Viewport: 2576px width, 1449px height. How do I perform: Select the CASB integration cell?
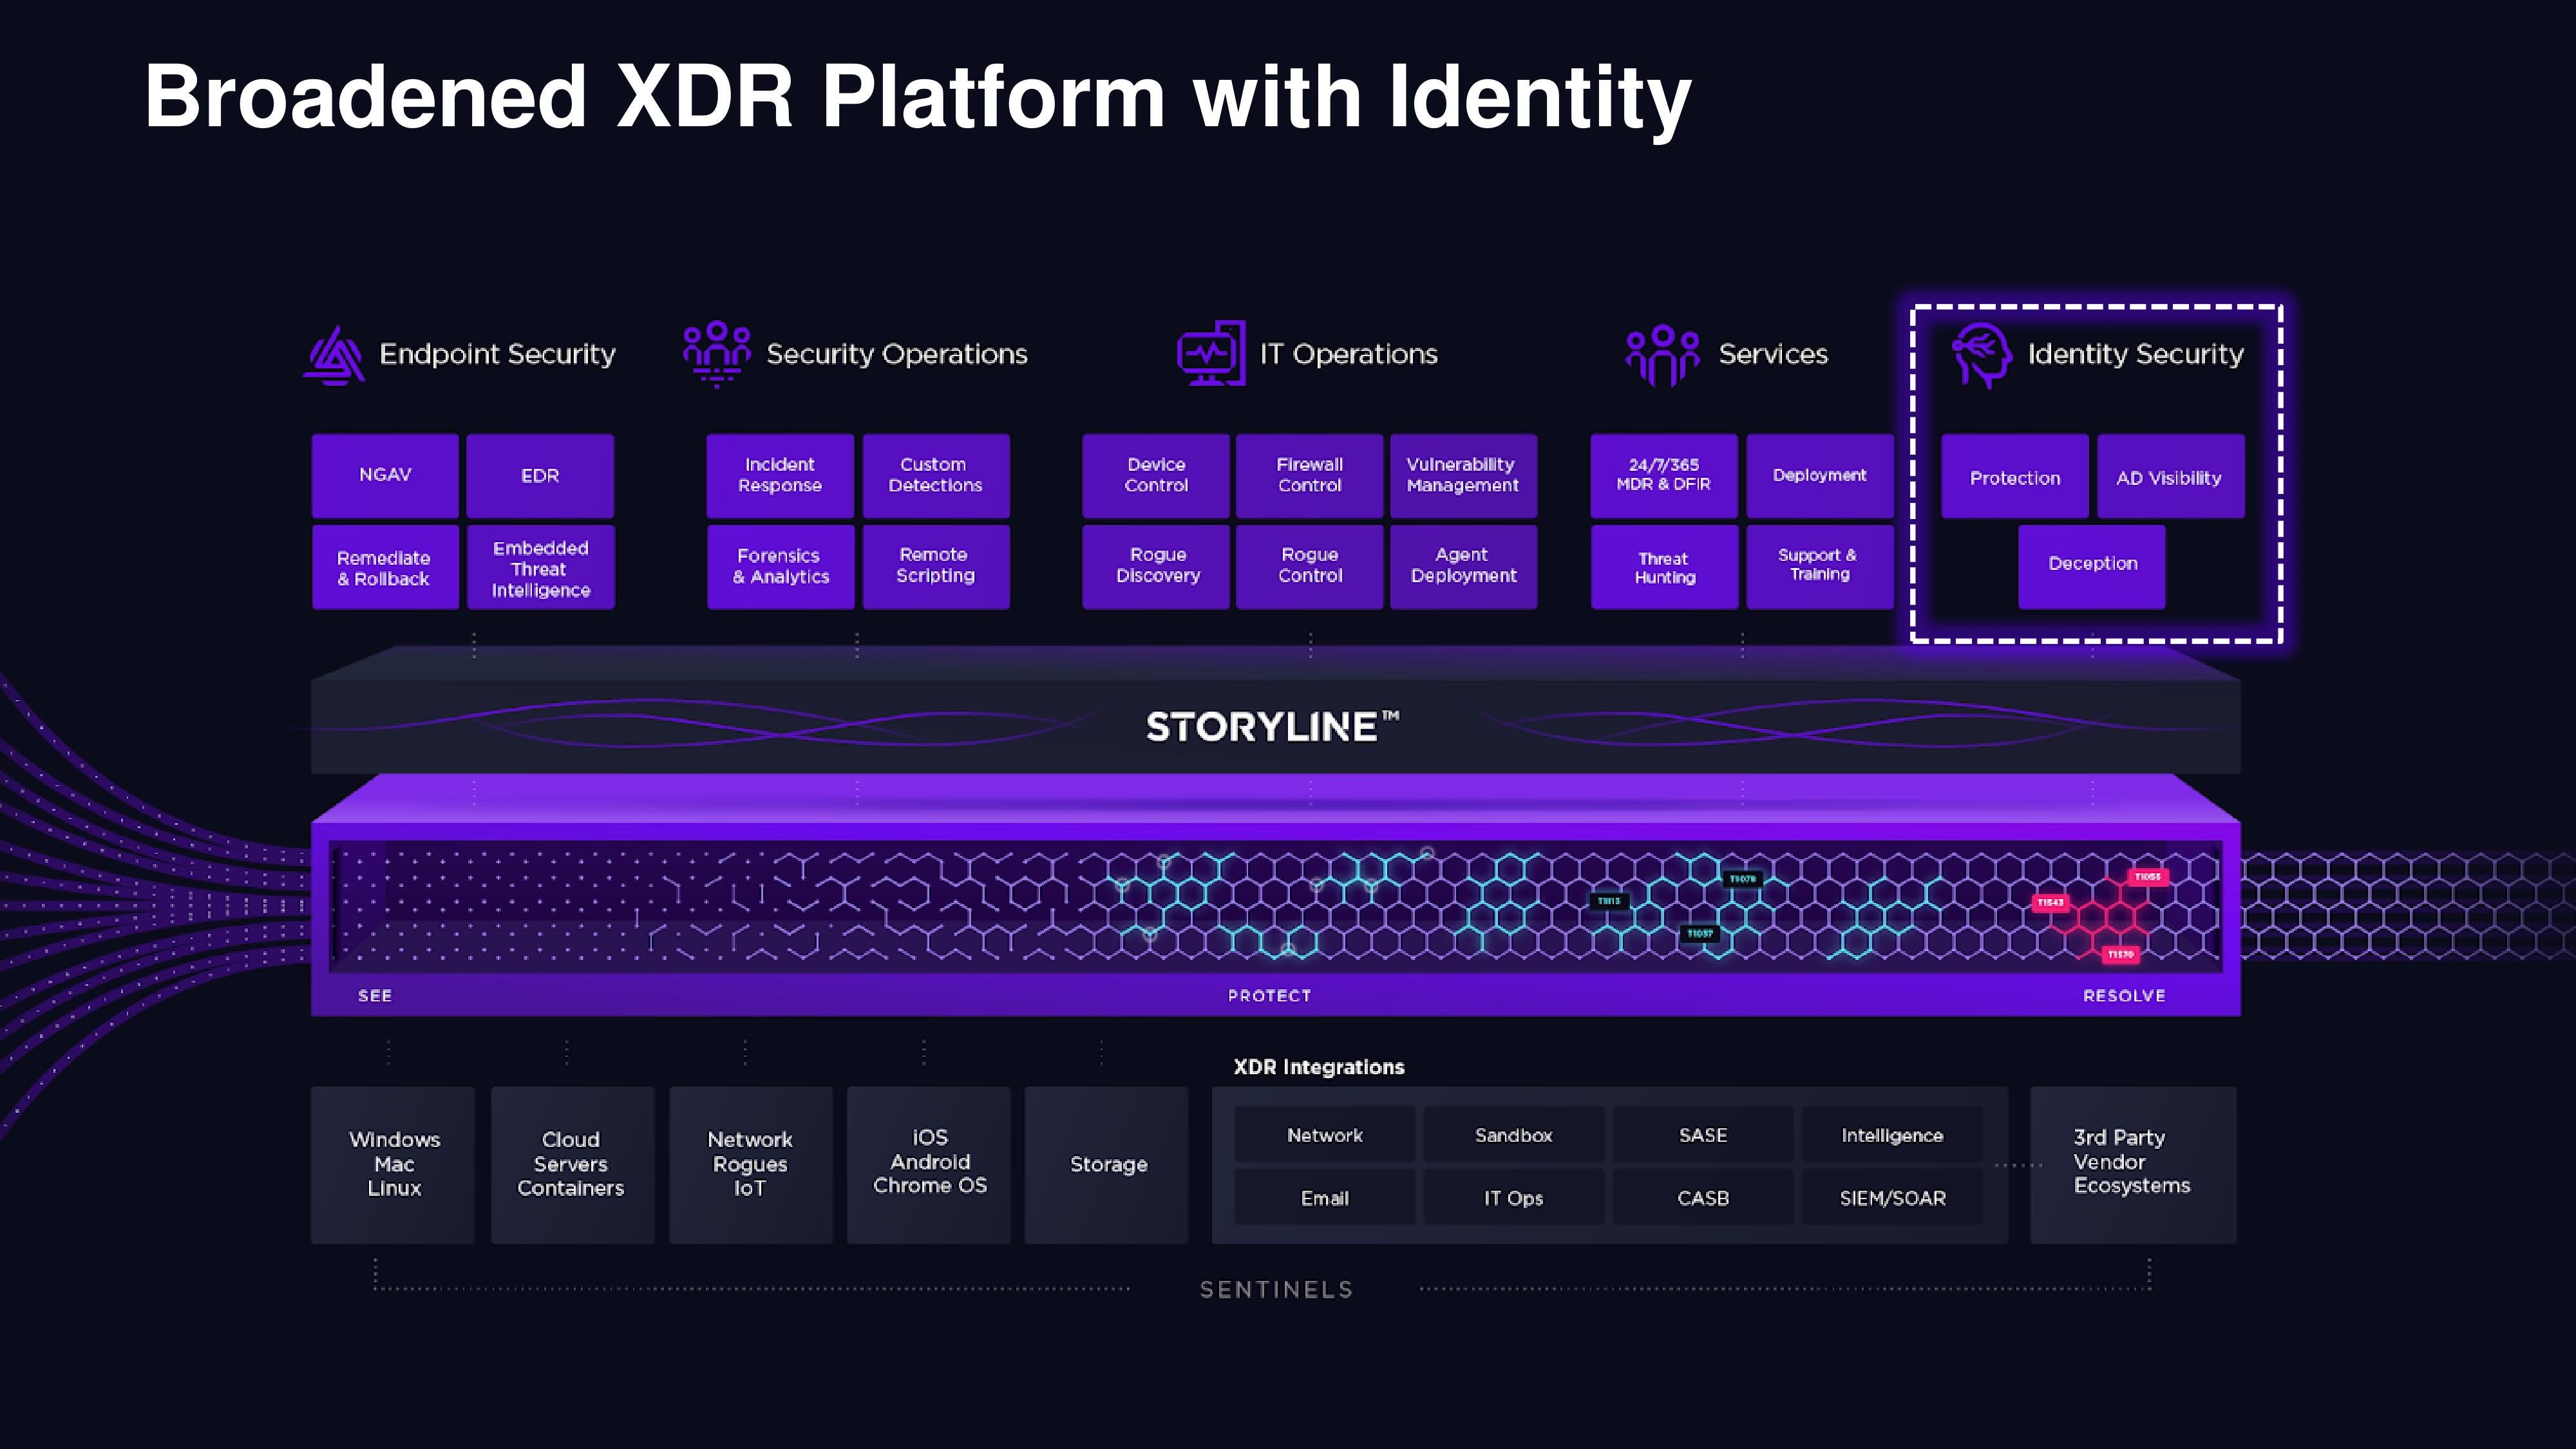coord(1703,1198)
